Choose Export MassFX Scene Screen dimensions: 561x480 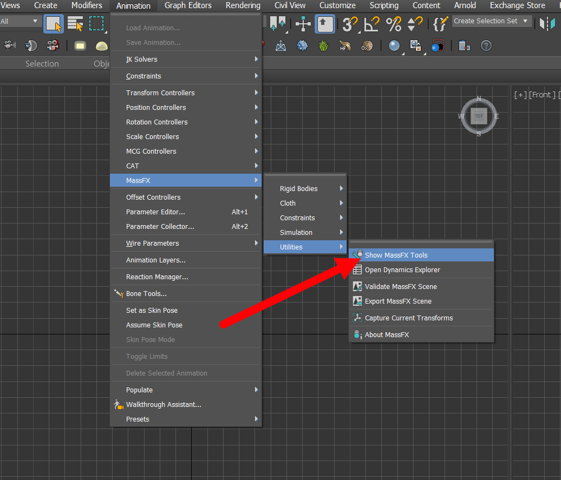[421, 301]
